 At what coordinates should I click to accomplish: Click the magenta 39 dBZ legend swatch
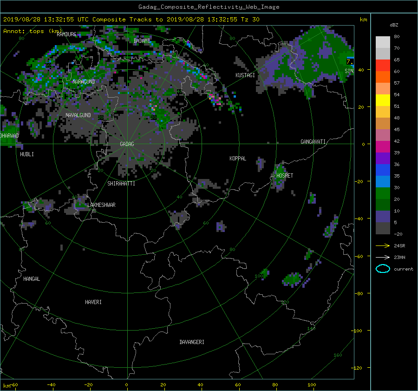(x=383, y=147)
